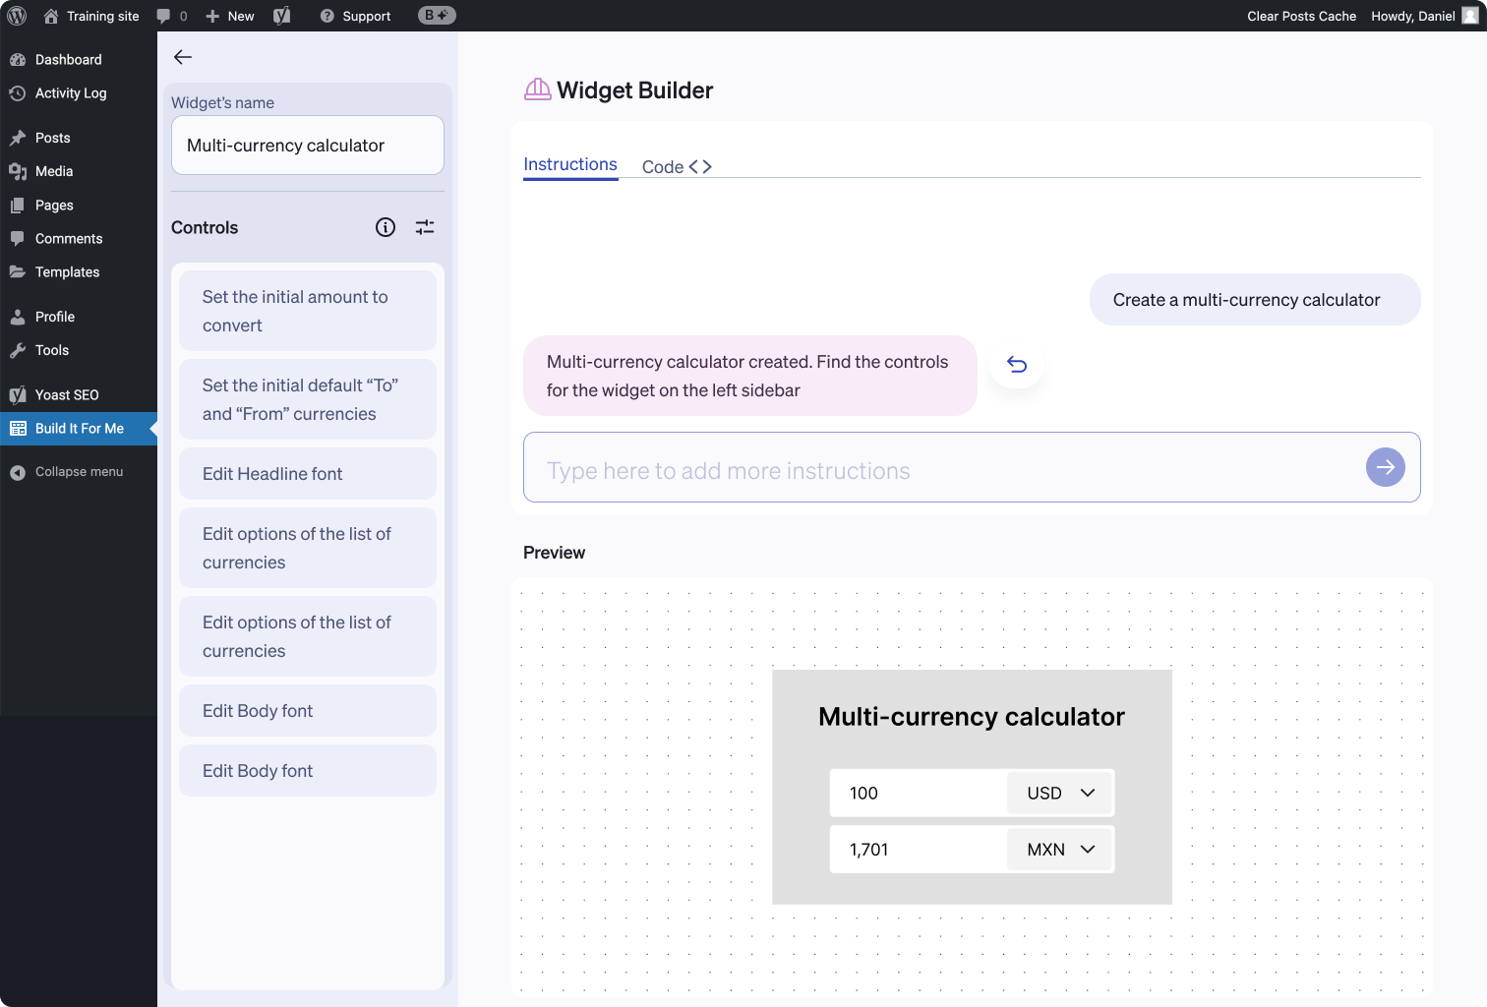Show Controls info icon
This screenshot has width=1487, height=1007.
[x=386, y=227]
